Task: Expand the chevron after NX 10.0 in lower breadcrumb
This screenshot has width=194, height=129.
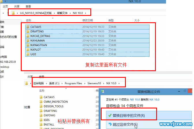Action: [x=119, y=83]
